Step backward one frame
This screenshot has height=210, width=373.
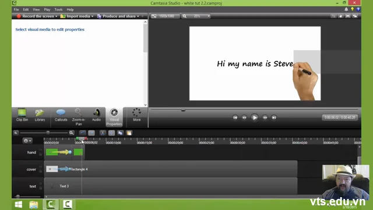(244, 117)
